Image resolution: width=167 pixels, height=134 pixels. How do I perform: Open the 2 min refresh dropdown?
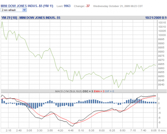click(x=14, y=10)
